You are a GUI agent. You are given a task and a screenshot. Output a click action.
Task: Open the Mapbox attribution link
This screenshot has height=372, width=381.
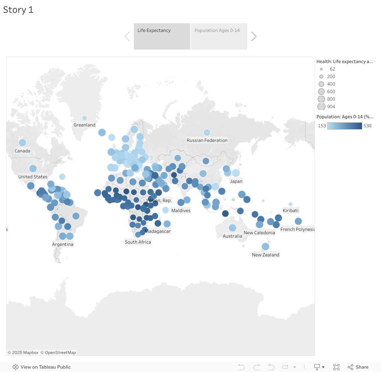[23, 352]
